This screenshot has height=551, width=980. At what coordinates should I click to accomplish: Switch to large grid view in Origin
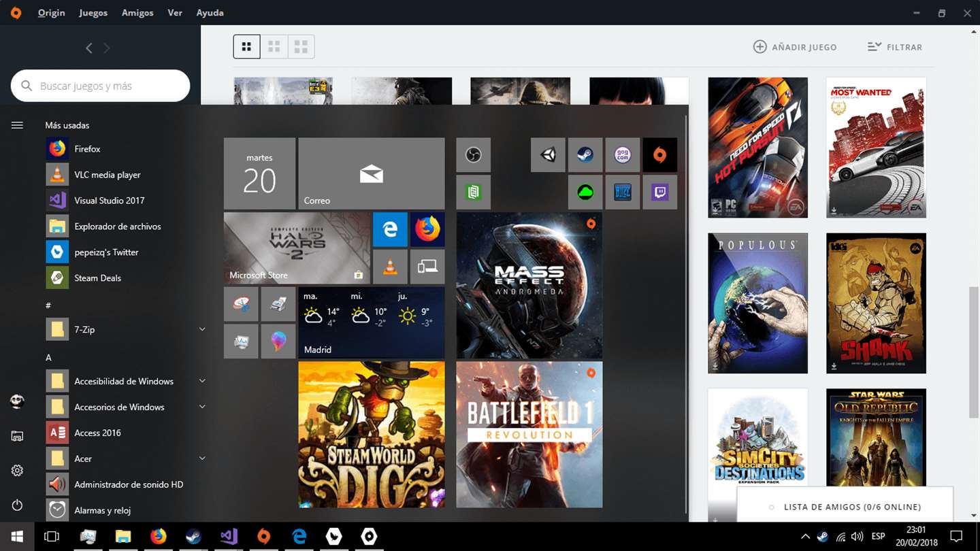[301, 47]
